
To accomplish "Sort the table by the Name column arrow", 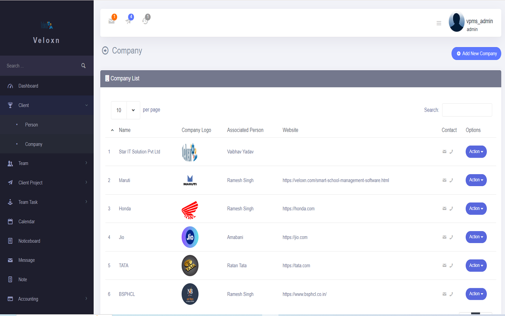I will tap(112, 130).
